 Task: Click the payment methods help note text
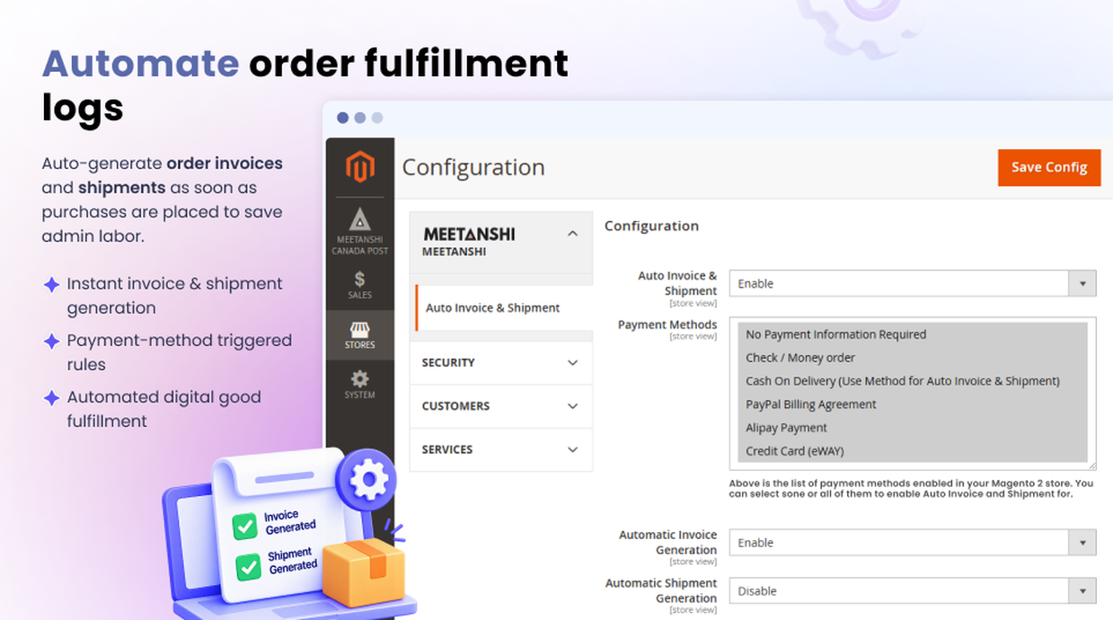click(911, 489)
